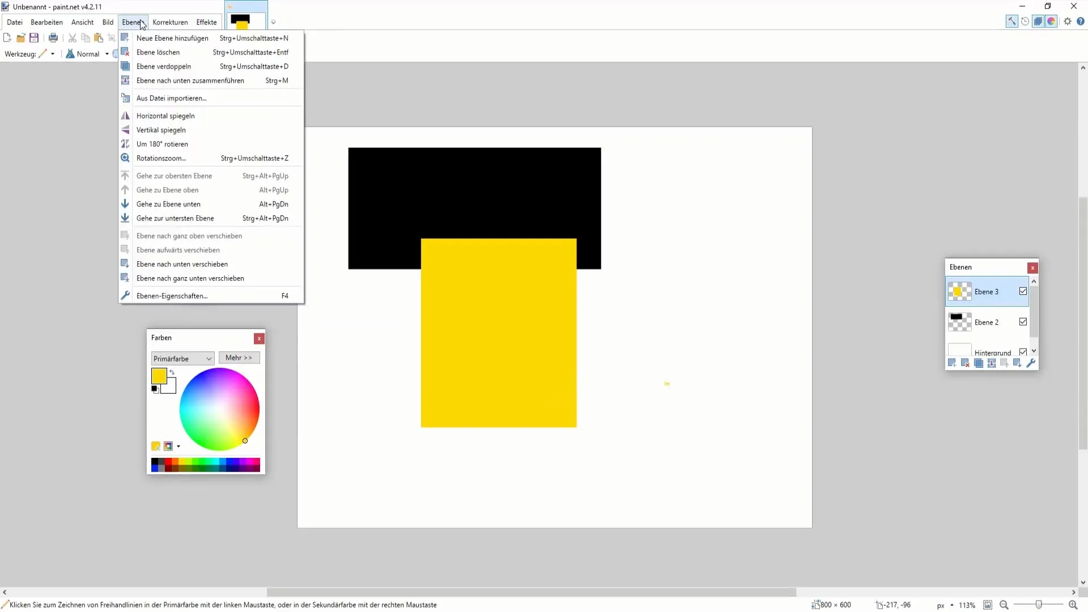Open the Werkzeug tool selector dropdown arrow

(x=53, y=54)
